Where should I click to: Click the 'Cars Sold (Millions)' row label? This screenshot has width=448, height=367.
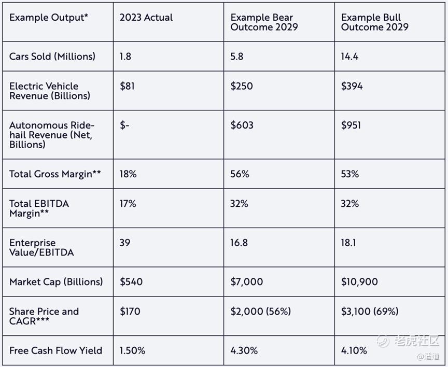pos(52,57)
